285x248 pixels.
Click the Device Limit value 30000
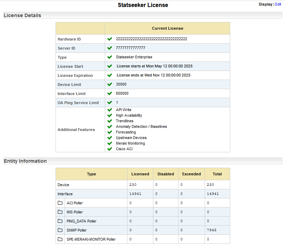[x=121, y=85]
